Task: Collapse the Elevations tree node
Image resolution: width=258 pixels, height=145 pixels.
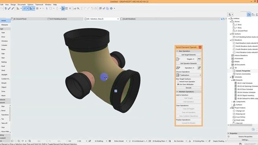Action: pyautogui.click(x=231, y=40)
